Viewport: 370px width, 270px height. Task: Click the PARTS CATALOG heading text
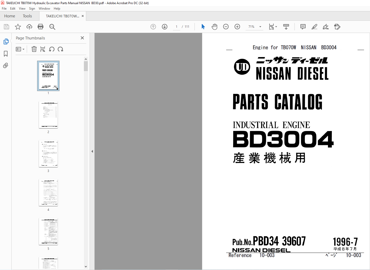point(278,102)
